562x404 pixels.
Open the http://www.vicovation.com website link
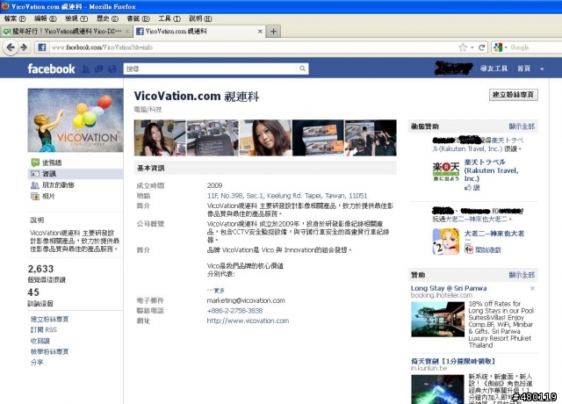248,321
